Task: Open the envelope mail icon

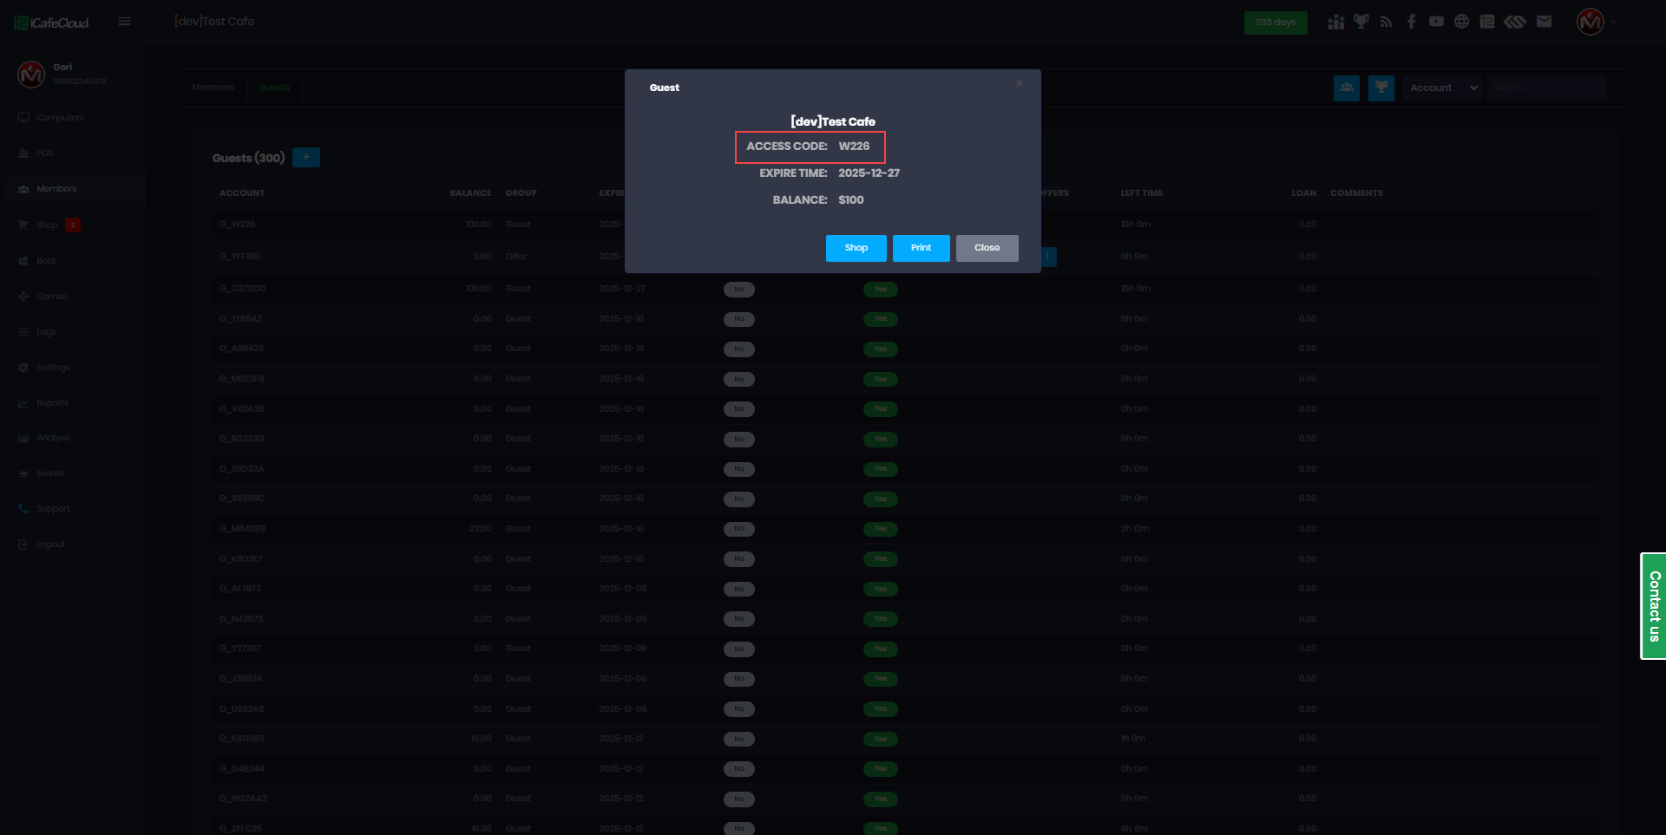Action: pos(1544,22)
